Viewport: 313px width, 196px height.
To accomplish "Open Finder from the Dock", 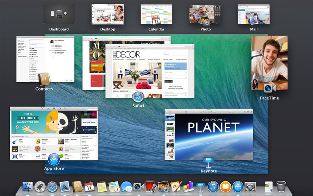I will [28, 187].
